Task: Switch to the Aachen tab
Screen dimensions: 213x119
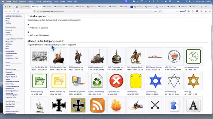Action: (x=160, y=7)
